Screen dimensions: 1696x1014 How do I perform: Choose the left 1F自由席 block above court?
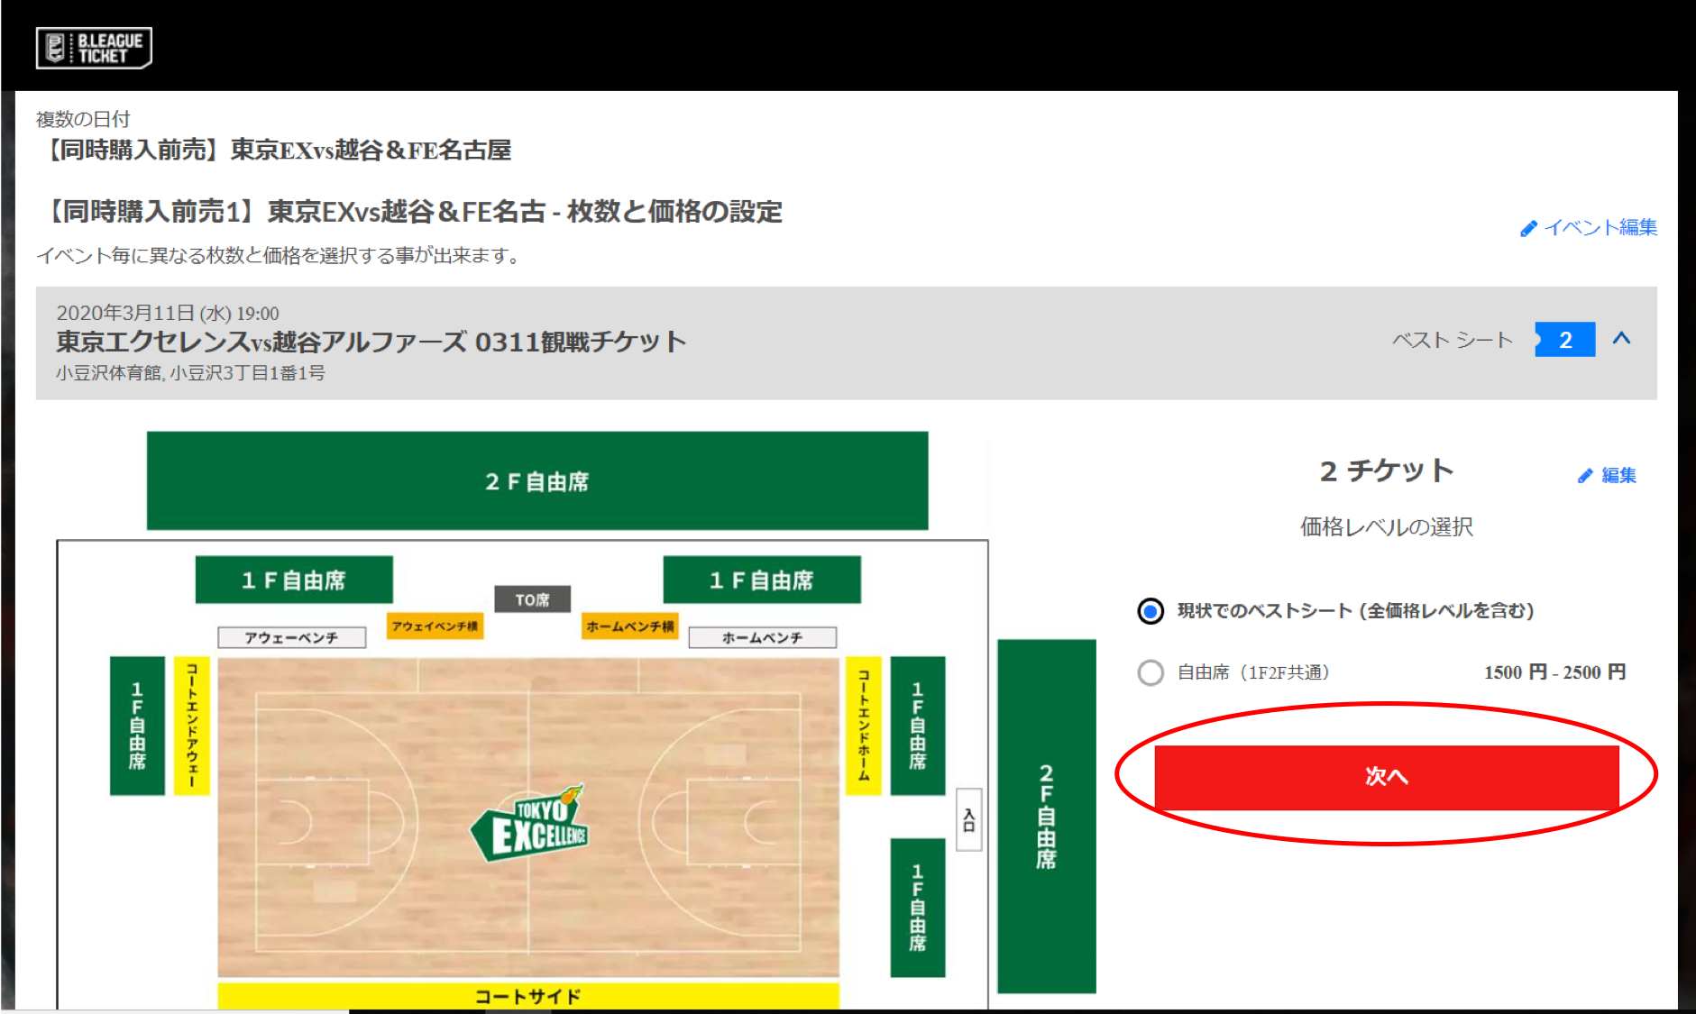(x=294, y=580)
